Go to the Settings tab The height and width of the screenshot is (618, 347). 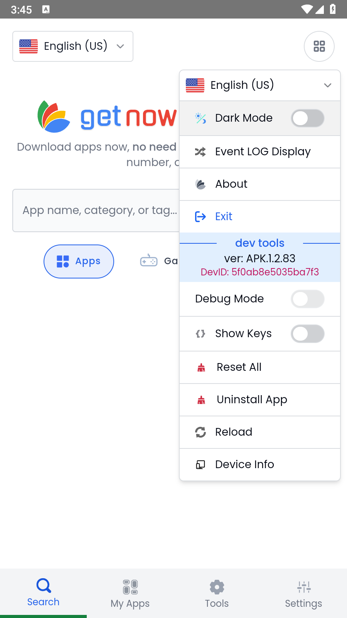tap(303, 593)
